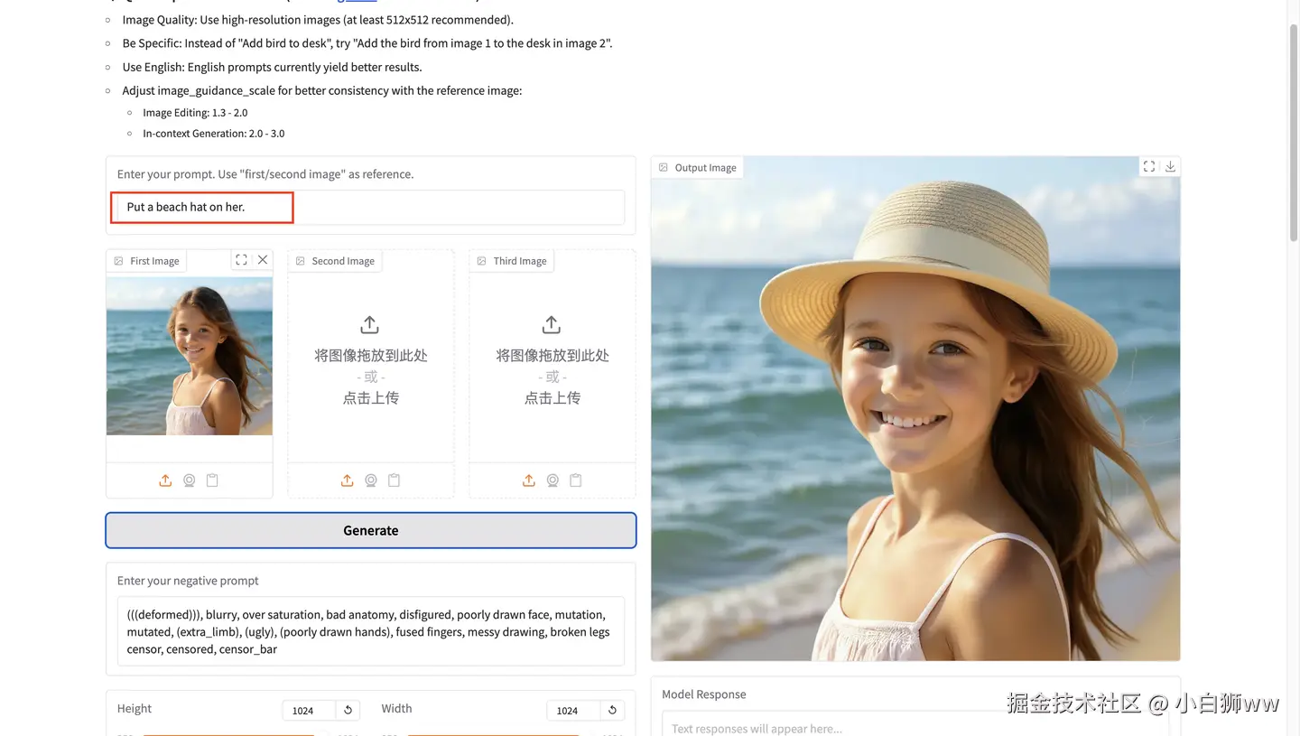Expand Output Image to fullscreen
The image size is (1300, 736).
coord(1149,167)
